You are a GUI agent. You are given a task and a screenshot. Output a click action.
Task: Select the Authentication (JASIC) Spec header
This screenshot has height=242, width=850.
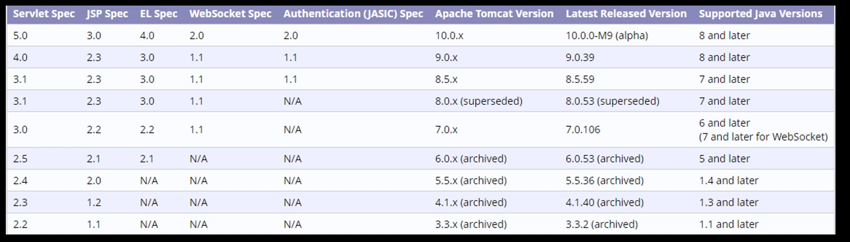[353, 14]
